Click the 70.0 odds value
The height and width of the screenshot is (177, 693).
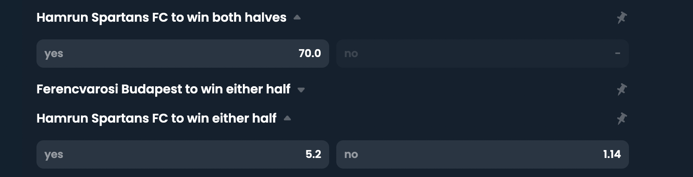[310, 54]
